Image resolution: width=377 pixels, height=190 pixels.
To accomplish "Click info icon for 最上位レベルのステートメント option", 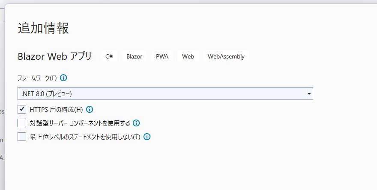I will [147, 137].
